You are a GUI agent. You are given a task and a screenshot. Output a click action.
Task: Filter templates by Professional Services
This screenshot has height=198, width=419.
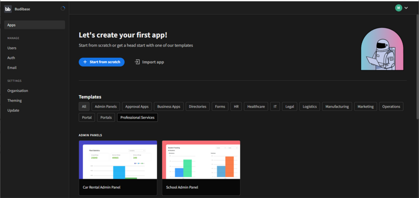(x=137, y=117)
